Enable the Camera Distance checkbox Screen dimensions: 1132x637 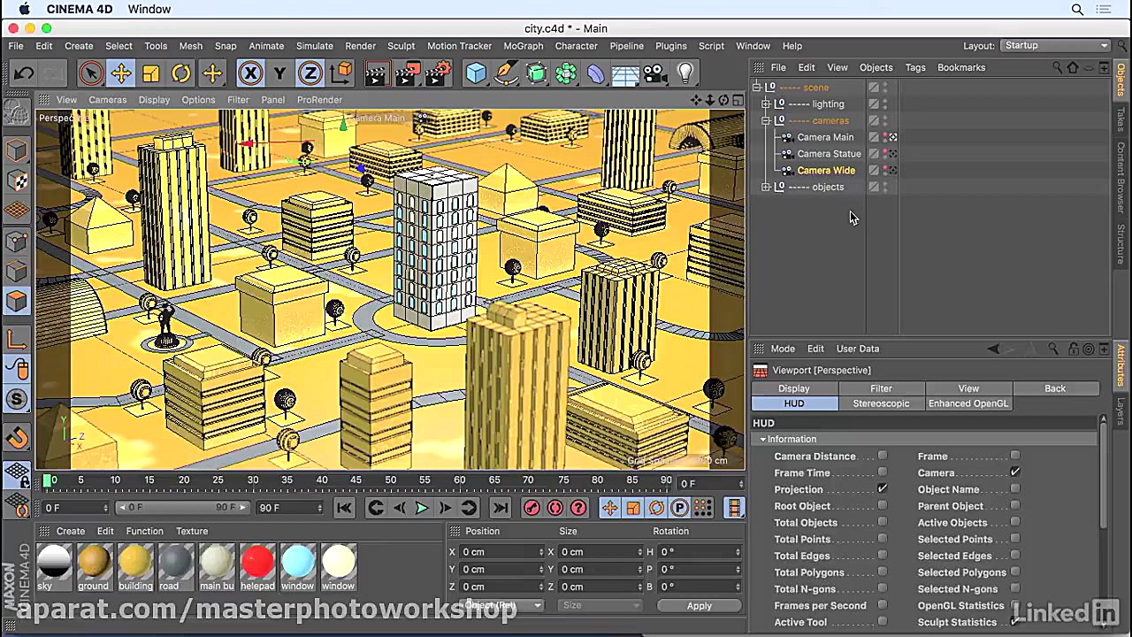[882, 457]
